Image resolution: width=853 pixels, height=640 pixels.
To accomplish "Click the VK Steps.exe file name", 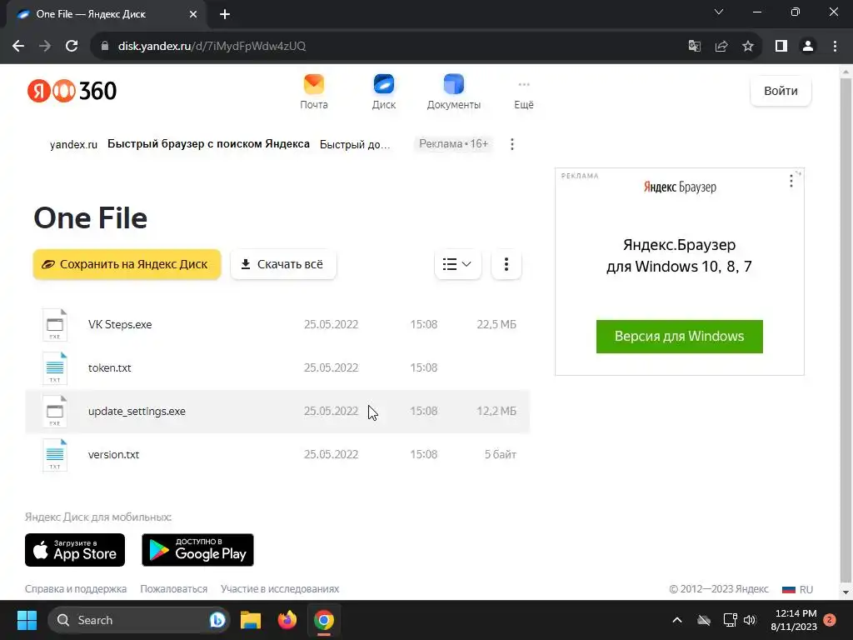I will click(120, 324).
